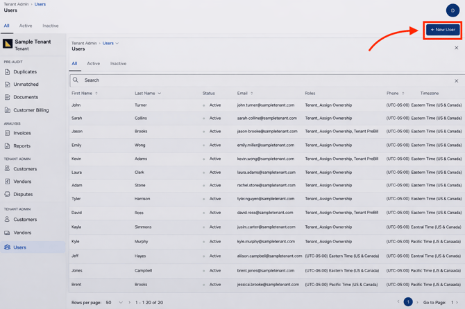Sort the table by Email column
Image resolution: width=465 pixels, height=309 pixels.
tap(251, 94)
